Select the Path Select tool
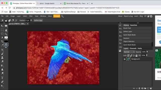Image resolution: width=161 pixels, height=90 pixels. click(x=2, y=86)
